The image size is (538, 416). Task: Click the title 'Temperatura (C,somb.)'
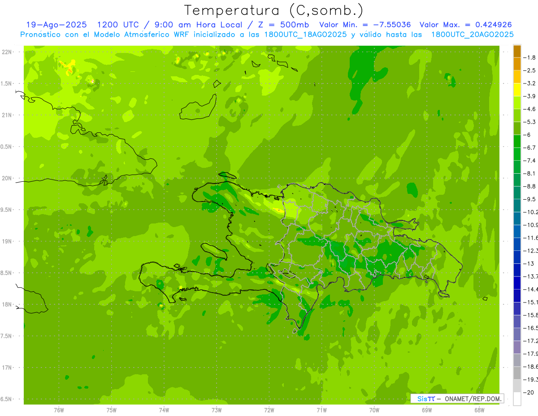(x=274, y=11)
